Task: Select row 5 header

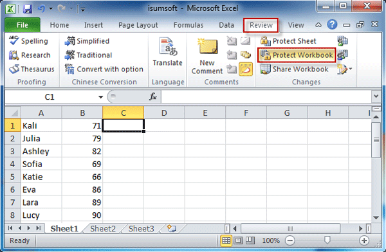Action: 13,177
